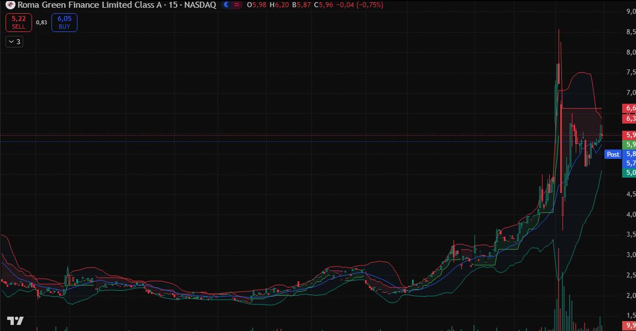
Task: Click the blue Post label near the price axis
Action: (613, 154)
